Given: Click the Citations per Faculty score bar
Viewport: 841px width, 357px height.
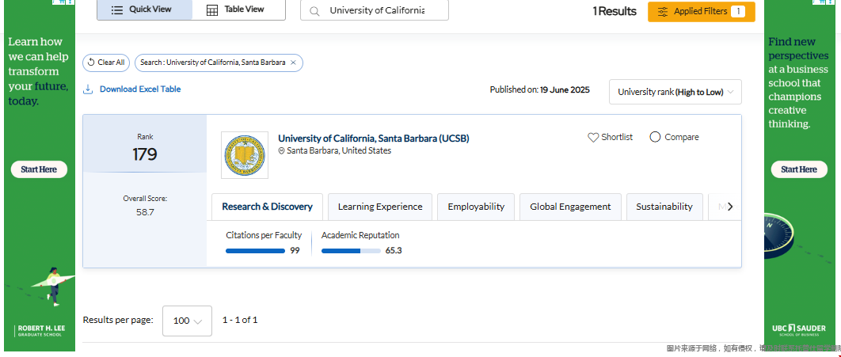Looking at the screenshot, I should [255, 251].
